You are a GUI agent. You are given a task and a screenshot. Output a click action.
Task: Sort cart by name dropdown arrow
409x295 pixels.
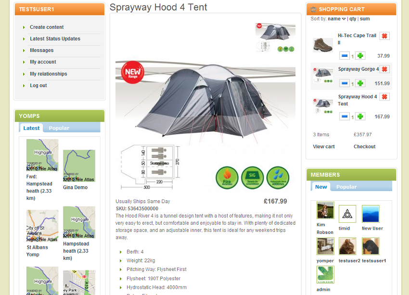(344, 19)
